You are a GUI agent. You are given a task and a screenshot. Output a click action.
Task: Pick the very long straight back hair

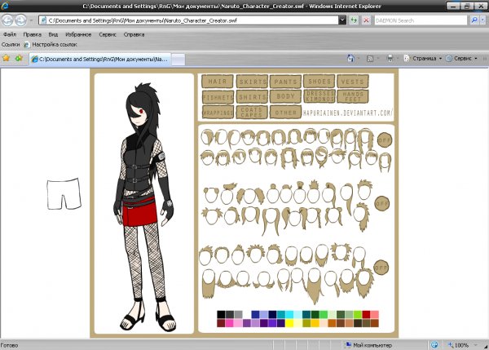pos(315,286)
